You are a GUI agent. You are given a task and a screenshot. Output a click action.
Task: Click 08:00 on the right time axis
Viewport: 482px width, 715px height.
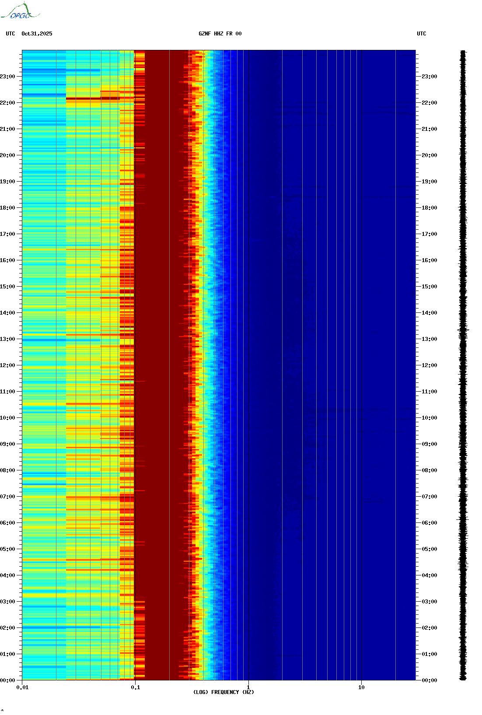tap(430, 470)
